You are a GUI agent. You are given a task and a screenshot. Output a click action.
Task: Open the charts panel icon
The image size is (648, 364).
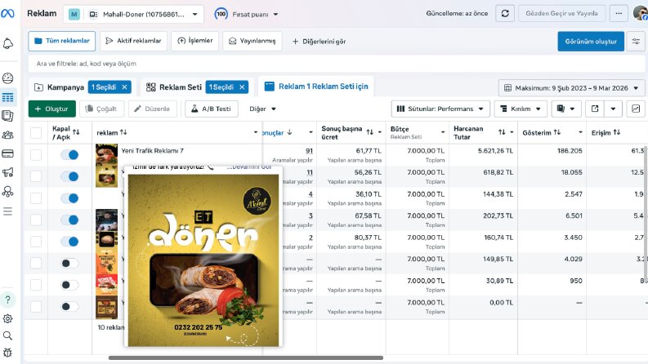[x=636, y=109]
